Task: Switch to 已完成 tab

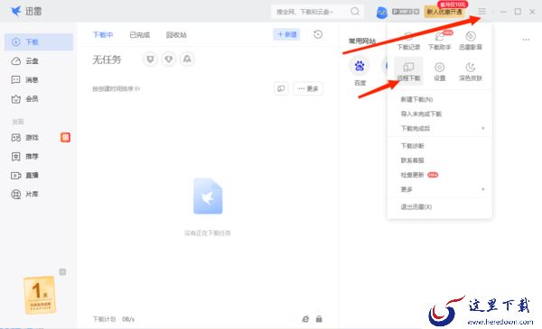Action: (140, 35)
